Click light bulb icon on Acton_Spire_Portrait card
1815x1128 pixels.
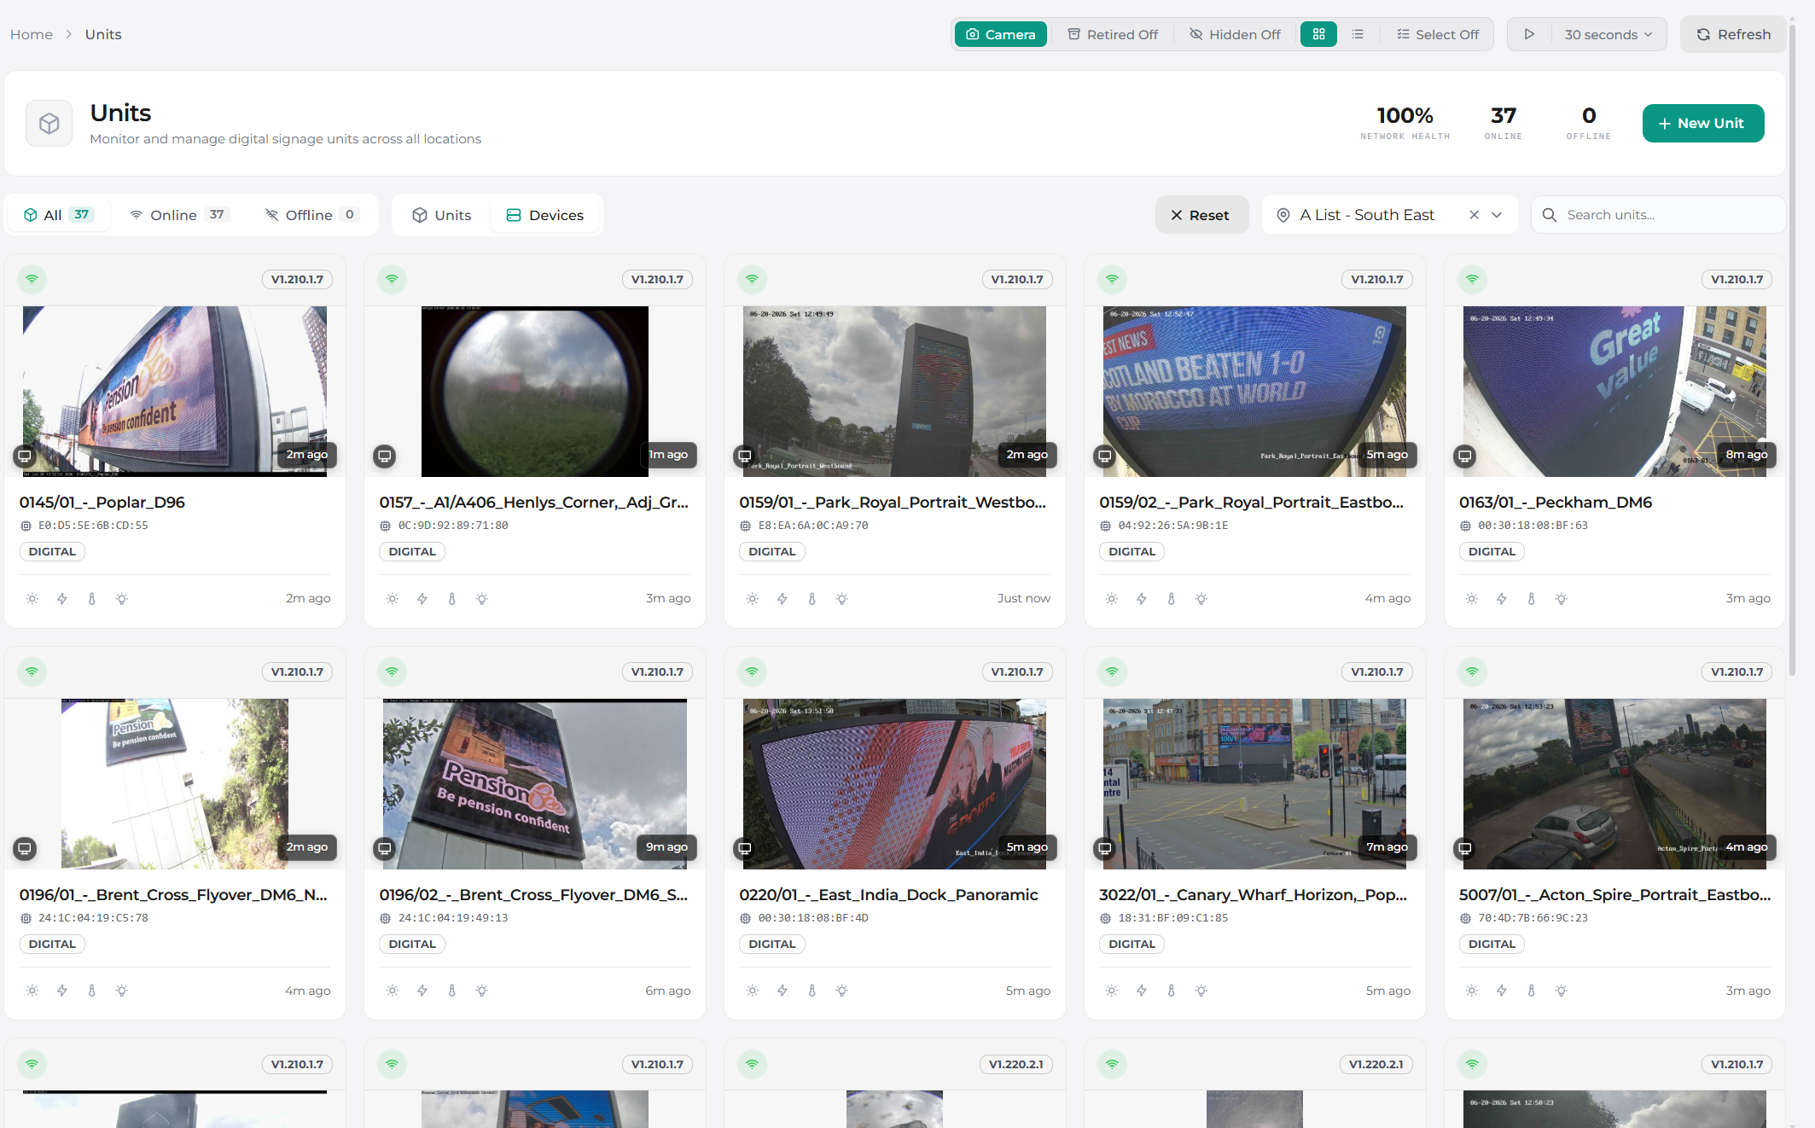[1562, 991]
